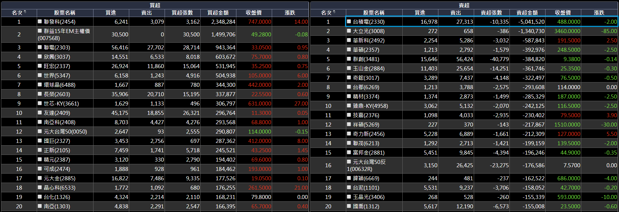Image resolution: width=619 pixels, height=212 pixels.
Task: Open stock name 世芯-KY(3661)
Action: point(61,103)
